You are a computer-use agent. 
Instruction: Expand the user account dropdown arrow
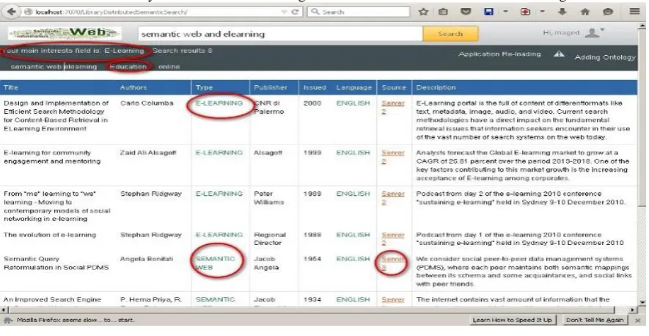coord(602,30)
